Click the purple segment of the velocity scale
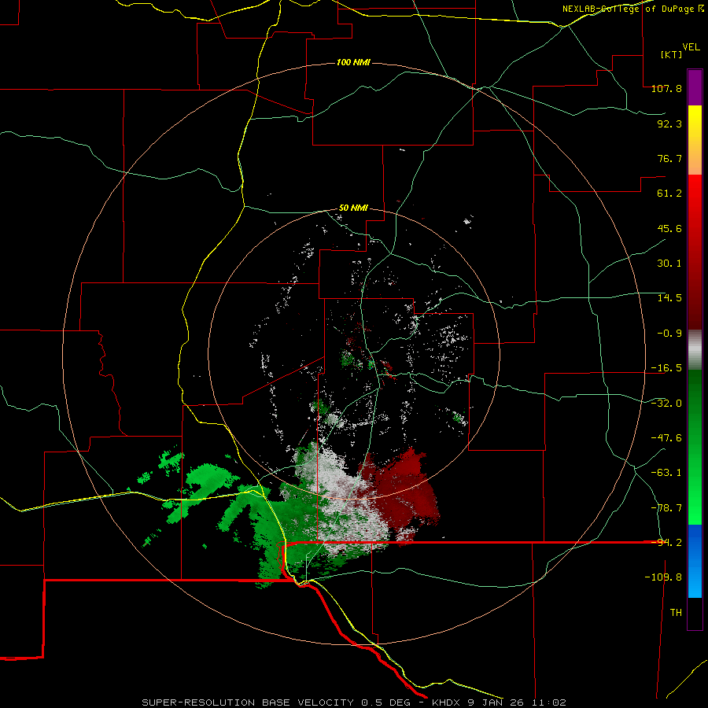The height and width of the screenshot is (708, 708). coord(695,87)
